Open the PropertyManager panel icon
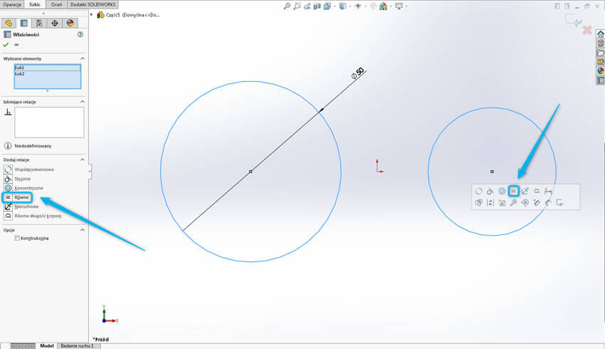This screenshot has width=605, height=349. click(x=24, y=24)
